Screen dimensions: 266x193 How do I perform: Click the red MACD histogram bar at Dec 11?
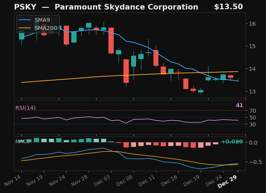[156, 144]
